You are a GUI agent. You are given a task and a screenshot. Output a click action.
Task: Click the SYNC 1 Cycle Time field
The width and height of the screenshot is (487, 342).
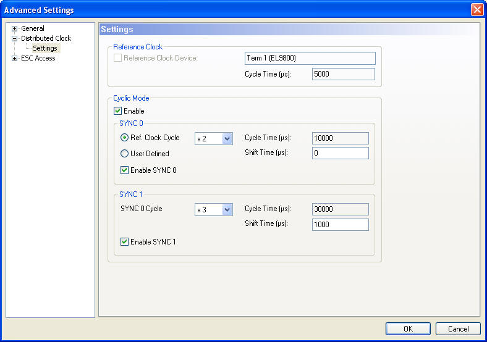[340, 209]
